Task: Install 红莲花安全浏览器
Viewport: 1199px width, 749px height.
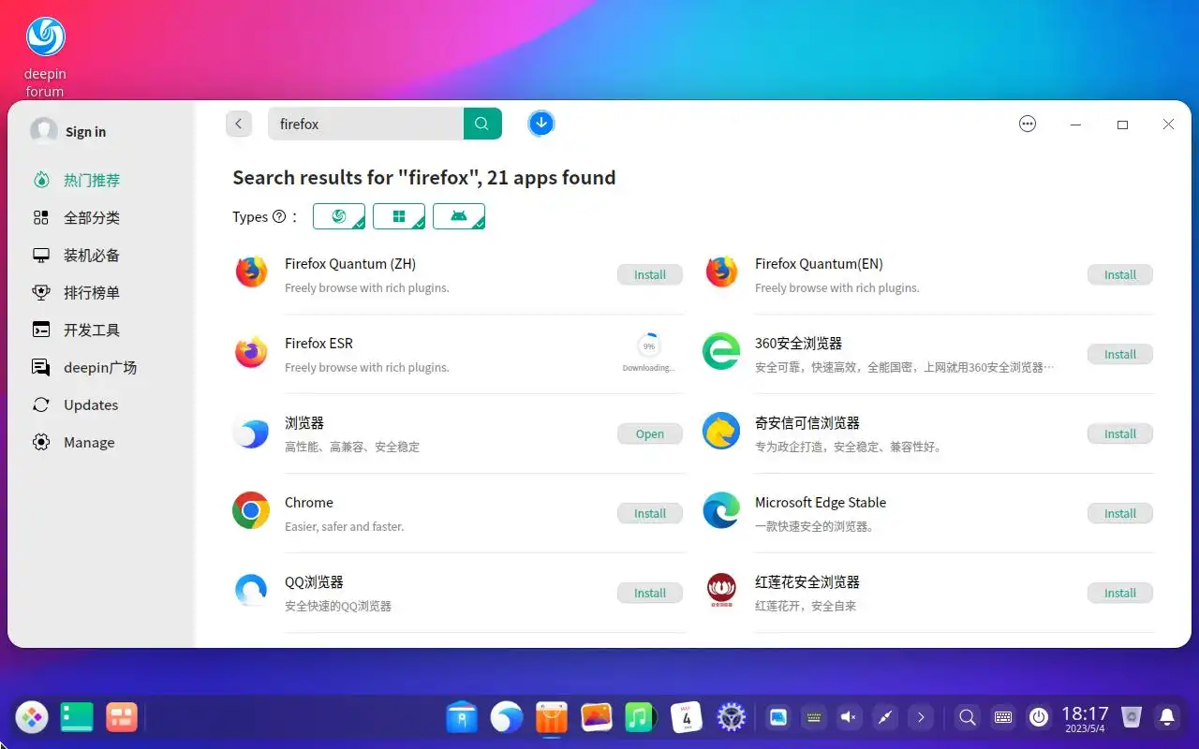Action: click(x=1120, y=593)
